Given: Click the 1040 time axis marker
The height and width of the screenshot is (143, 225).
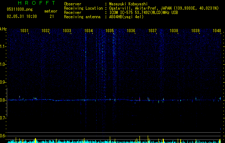Looking at the screenshot, I should (x=217, y=31).
